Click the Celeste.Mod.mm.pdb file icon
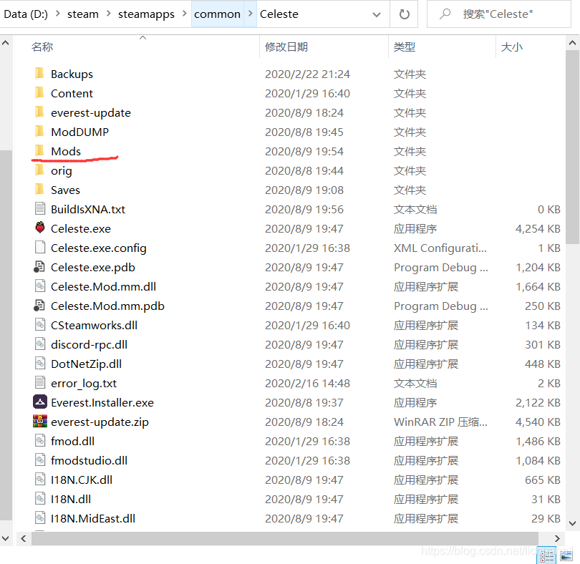 point(39,305)
